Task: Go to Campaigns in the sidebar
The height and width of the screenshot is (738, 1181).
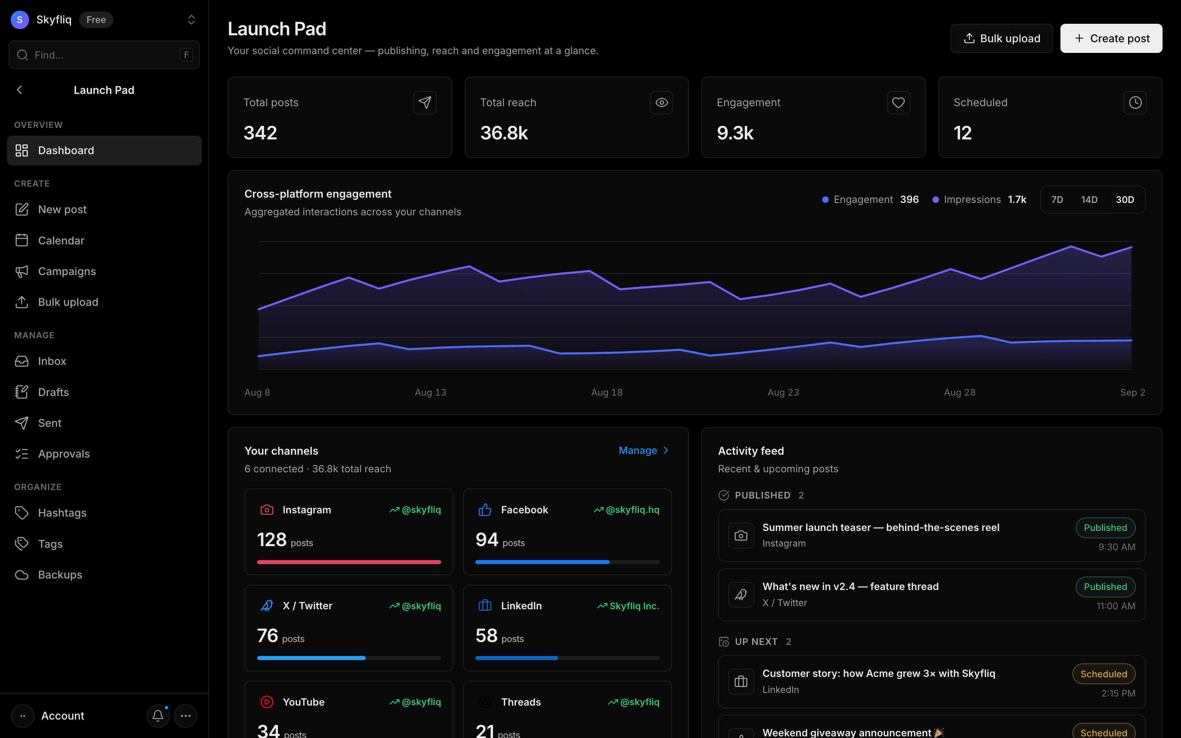Action: (104, 271)
